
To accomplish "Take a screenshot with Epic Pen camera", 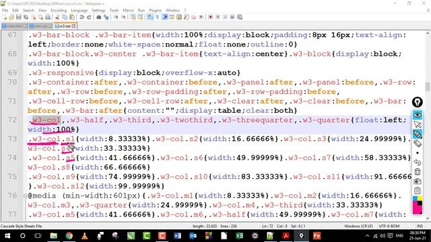I will [x=418, y=181].
